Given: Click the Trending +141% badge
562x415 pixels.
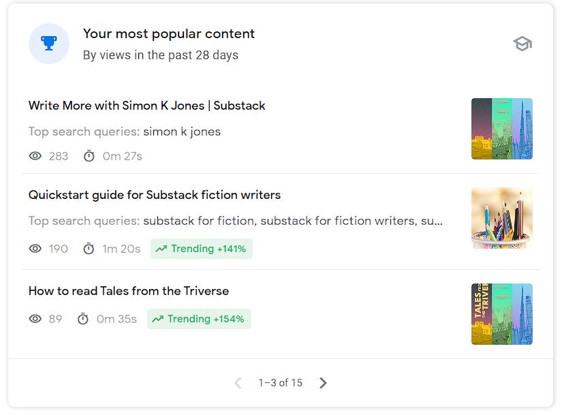Looking at the screenshot, I should (x=201, y=249).
